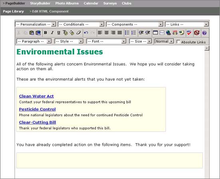Image resolution: width=220 pixels, height=179 pixels.
Task: Click the insert table icon
Action: pos(155,33)
